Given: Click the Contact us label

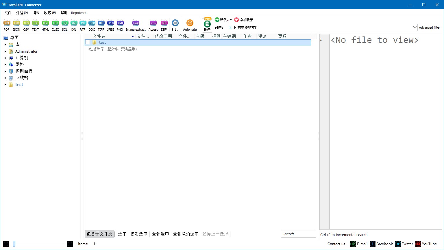Looking at the screenshot, I should (x=336, y=244).
